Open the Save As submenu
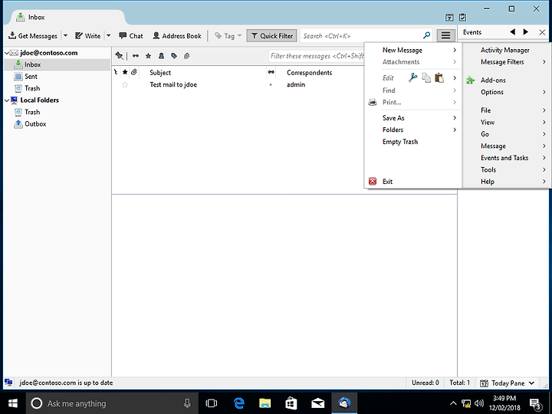 click(413, 118)
